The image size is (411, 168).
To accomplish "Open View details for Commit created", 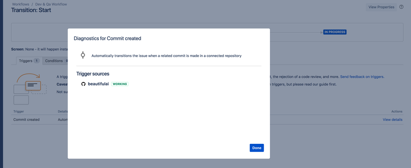I will point(392,120).
